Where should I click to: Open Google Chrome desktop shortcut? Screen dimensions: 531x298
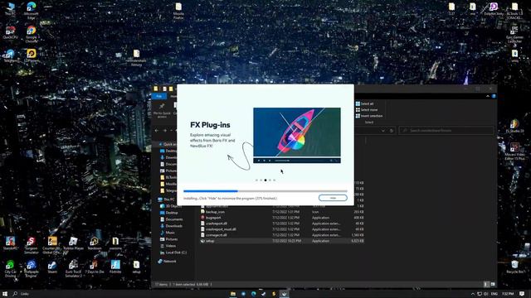(32, 34)
